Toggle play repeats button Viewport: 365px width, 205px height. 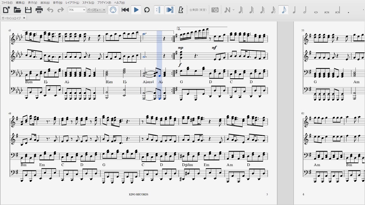click(159, 10)
